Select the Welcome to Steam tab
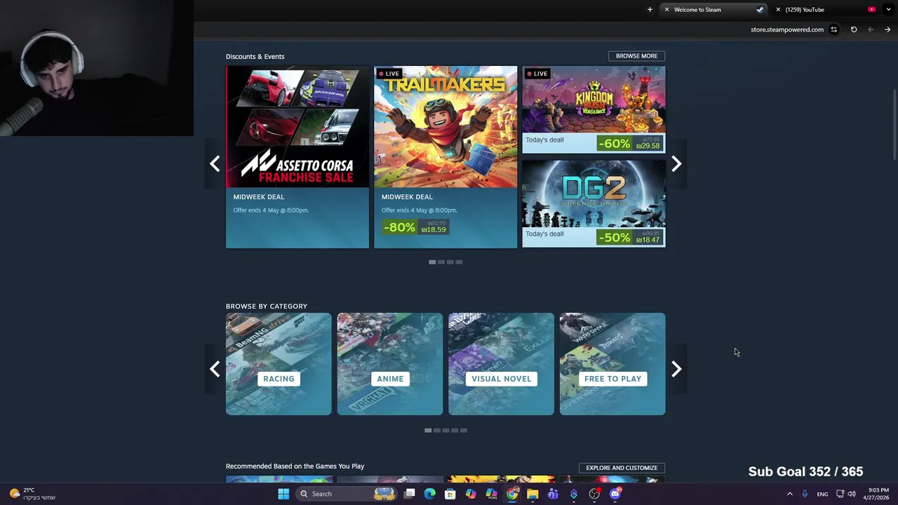This screenshot has width=898, height=505. coord(713,10)
